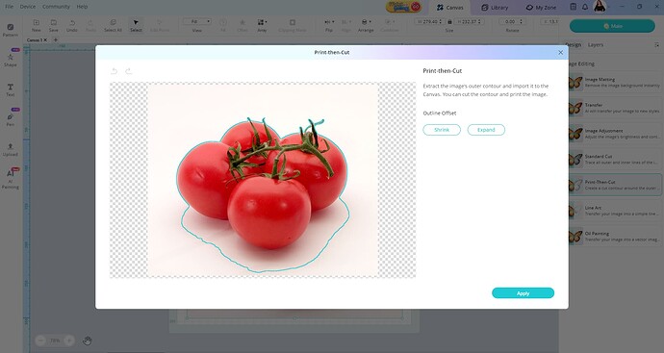Click the main toolbar Undo icon
The height and width of the screenshot is (353, 664).
coord(72,25)
